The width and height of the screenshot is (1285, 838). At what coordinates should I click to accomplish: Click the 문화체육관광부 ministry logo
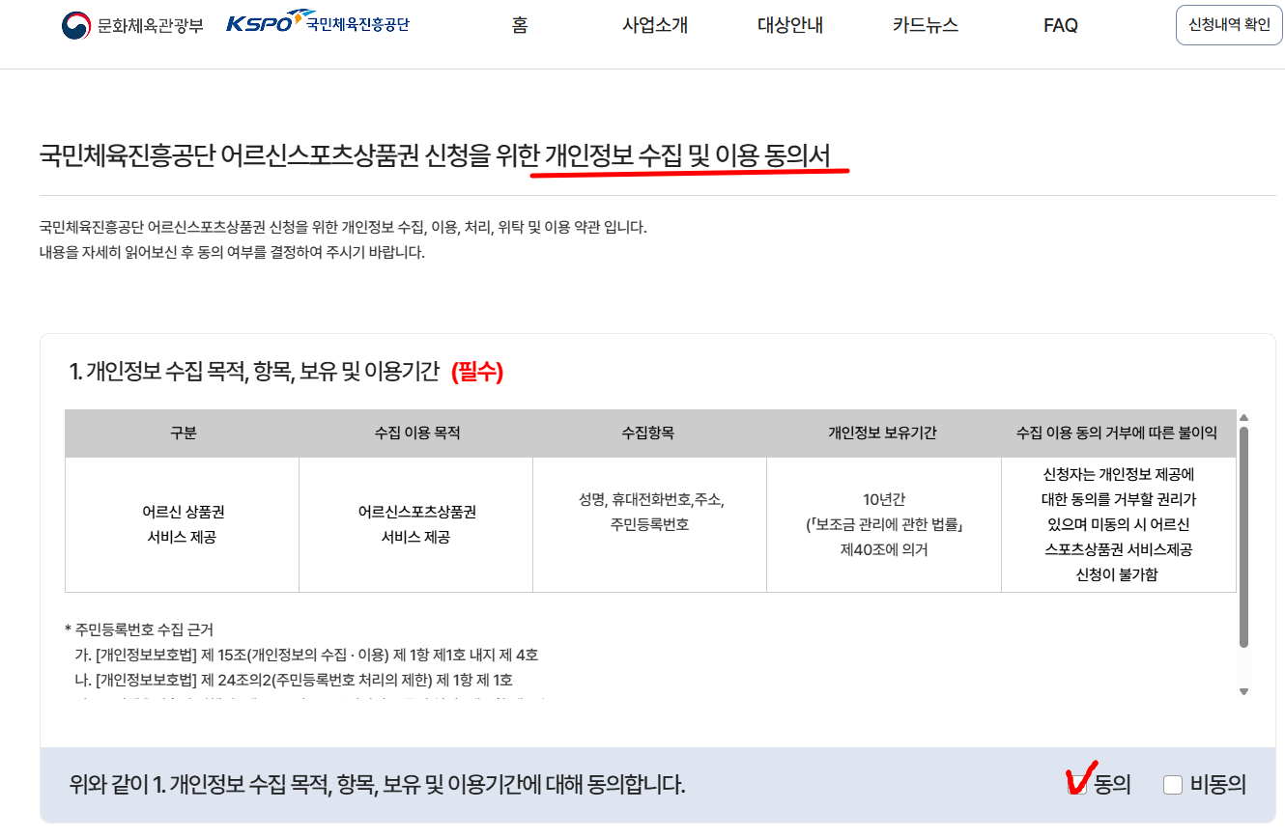click(x=132, y=25)
